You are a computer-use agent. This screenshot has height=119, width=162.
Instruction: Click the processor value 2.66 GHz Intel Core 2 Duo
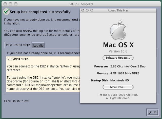click(128, 66)
